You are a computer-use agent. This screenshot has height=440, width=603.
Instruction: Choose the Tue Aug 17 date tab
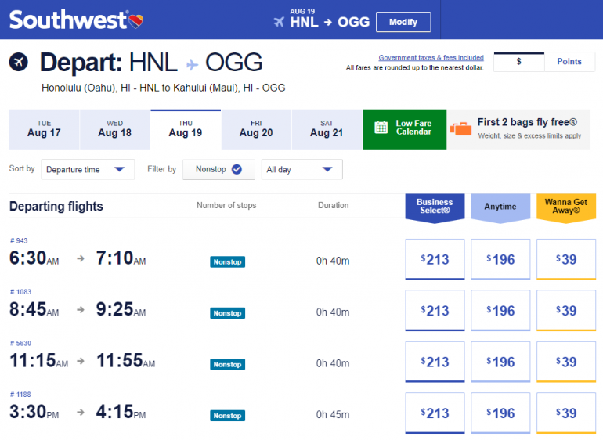(x=44, y=129)
